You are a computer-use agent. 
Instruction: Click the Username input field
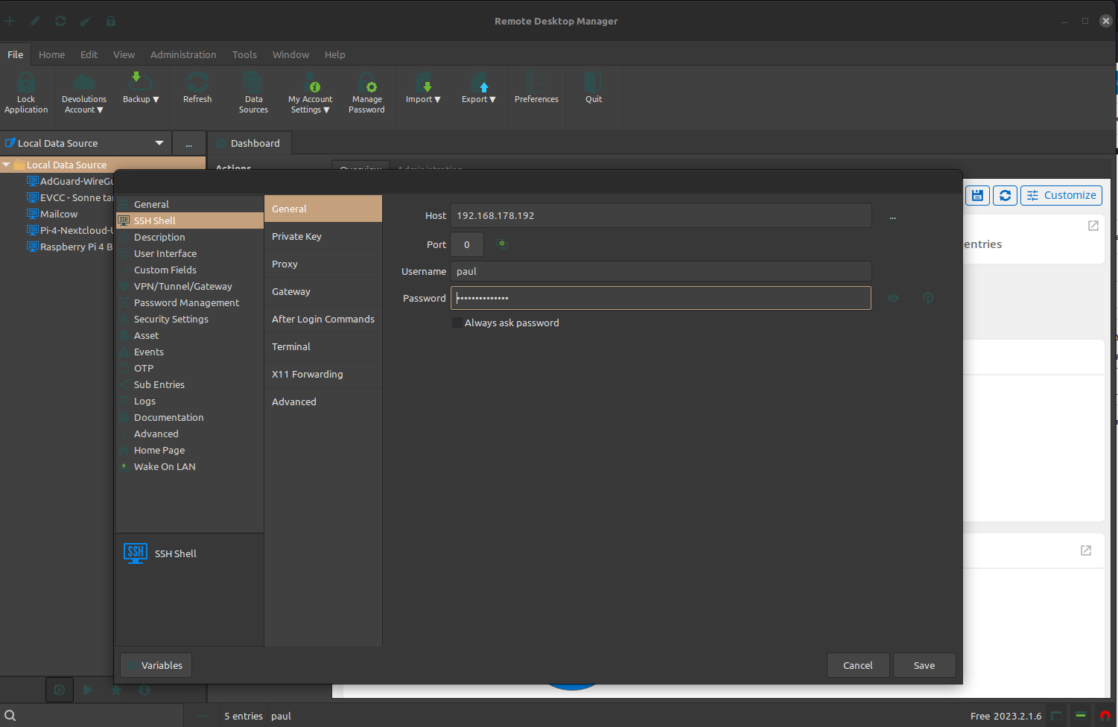coord(660,271)
